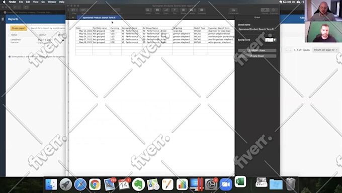The image size is (342, 193).
Task: Open the Go menu
Action: [43, 2]
